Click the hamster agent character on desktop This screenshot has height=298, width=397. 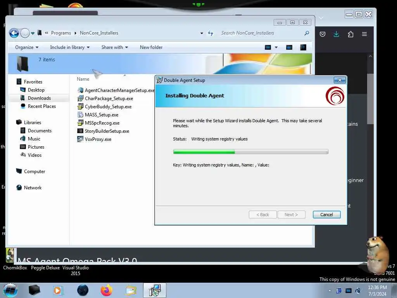click(x=377, y=255)
